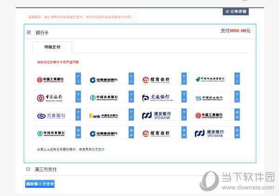
Task: Pick the 中国民生银行 personal payment option
Action: (216, 97)
